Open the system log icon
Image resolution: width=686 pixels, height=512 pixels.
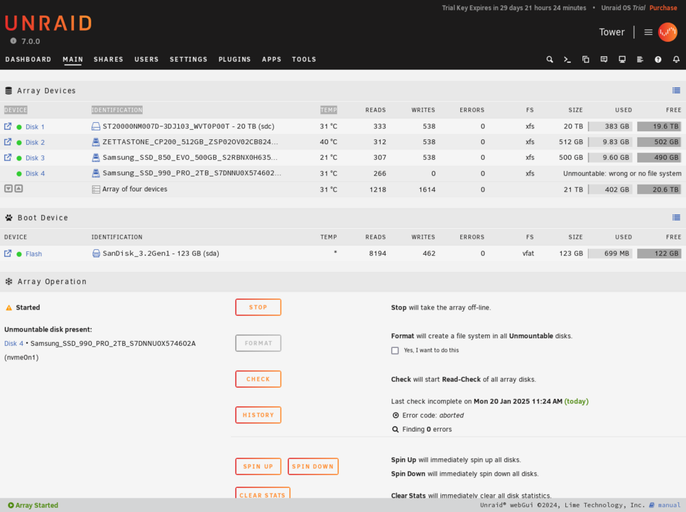tap(640, 60)
